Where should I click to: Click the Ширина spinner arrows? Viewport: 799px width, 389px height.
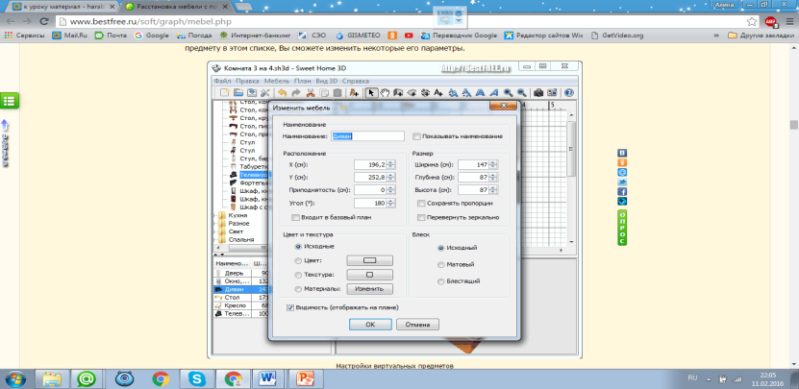tap(494, 164)
